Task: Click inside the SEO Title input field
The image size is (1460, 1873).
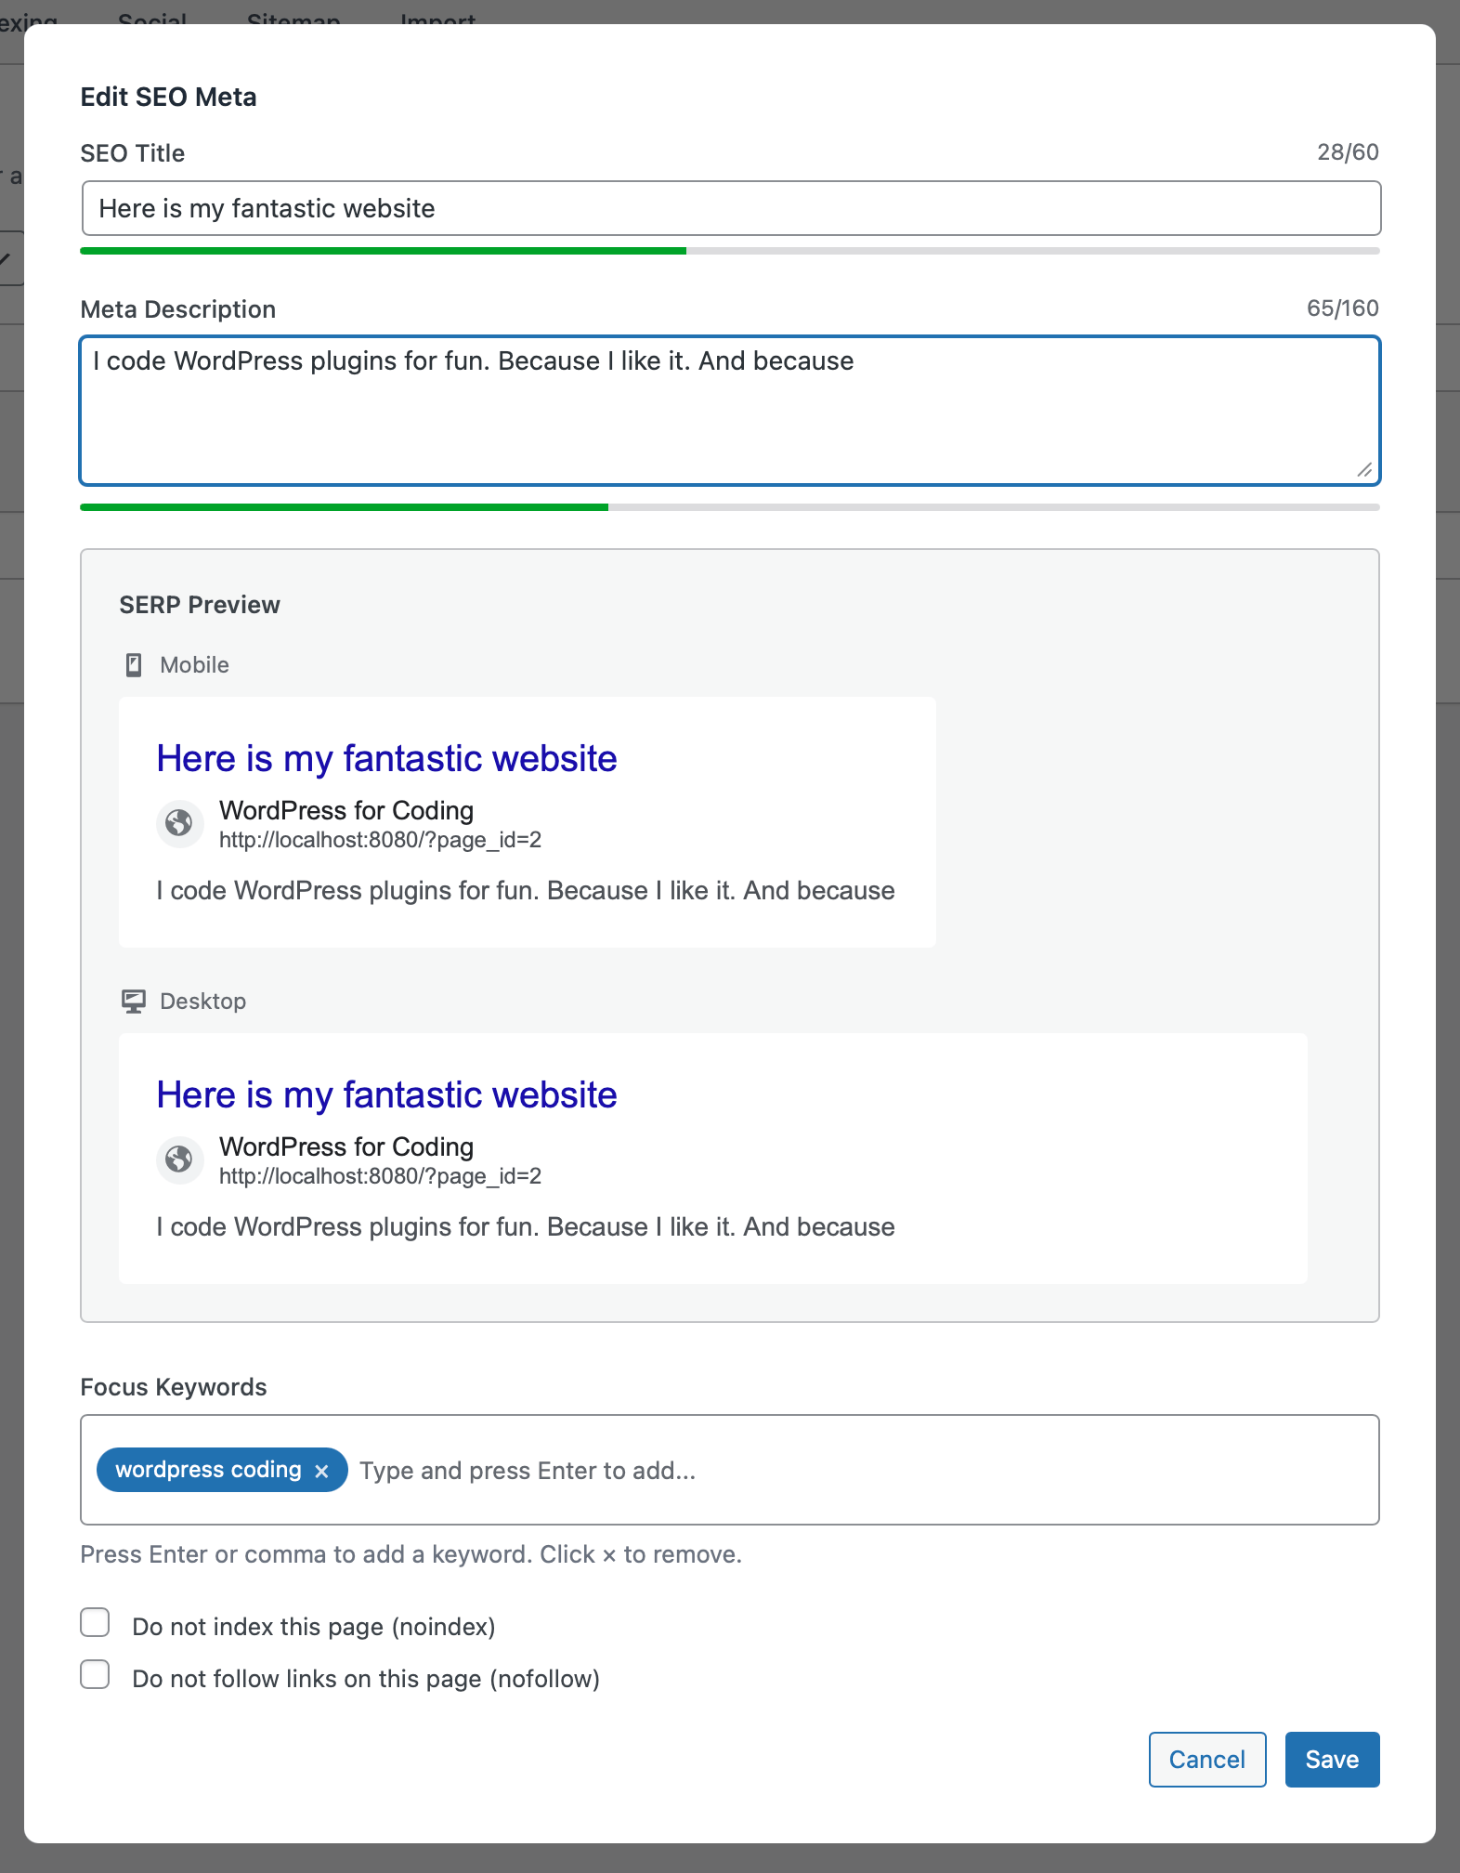Action: coord(730,208)
